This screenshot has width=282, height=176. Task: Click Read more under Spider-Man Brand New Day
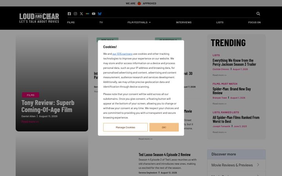coord(219,104)
